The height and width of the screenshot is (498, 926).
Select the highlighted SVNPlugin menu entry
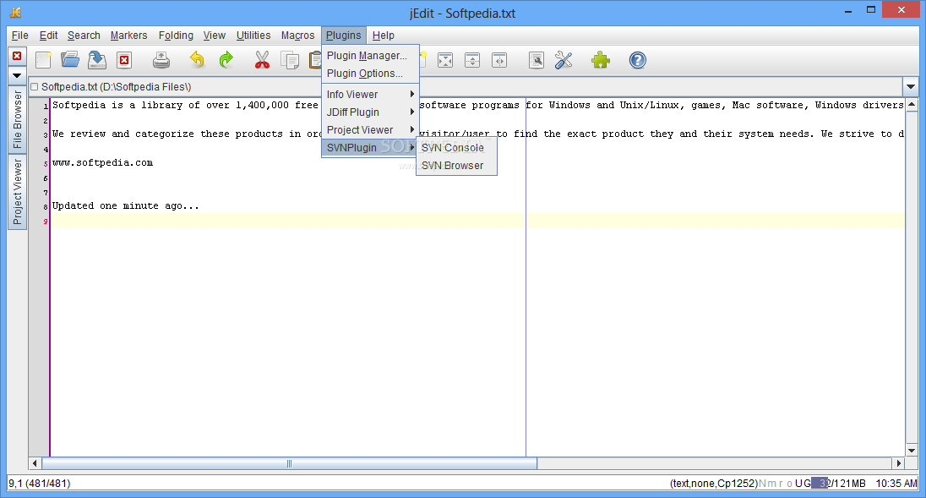[x=370, y=148]
